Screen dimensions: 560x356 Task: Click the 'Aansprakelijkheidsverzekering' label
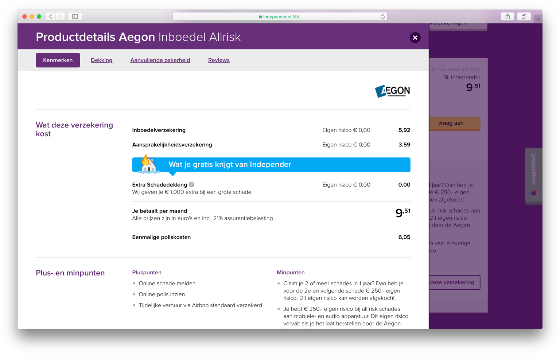(x=172, y=145)
